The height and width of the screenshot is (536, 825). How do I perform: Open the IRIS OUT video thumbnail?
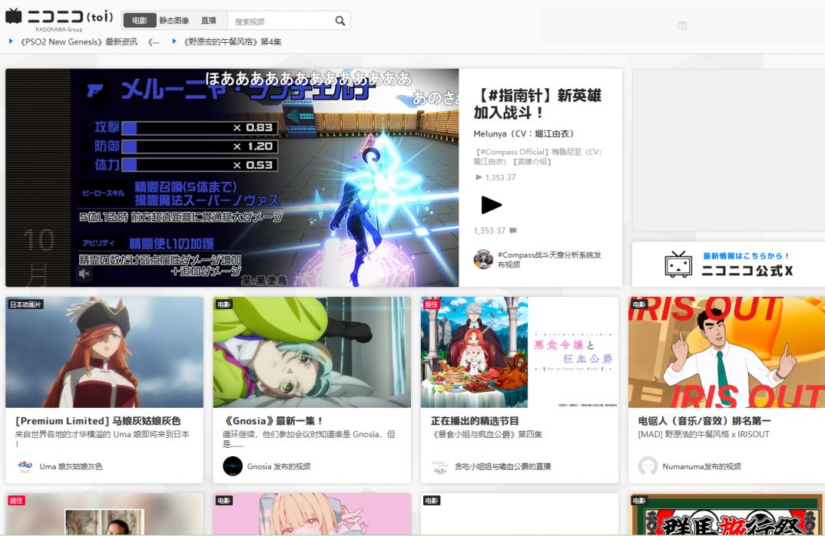726,352
